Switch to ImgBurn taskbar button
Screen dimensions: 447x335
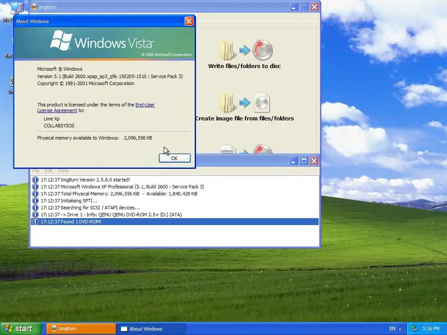81,329
